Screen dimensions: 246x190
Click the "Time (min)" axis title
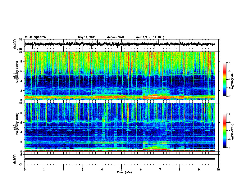coord(124,172)
